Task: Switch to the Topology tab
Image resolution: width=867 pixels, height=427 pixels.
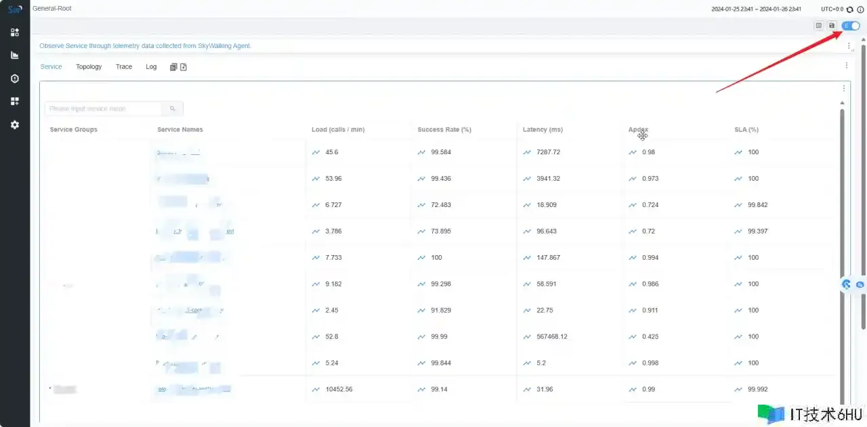Action: point(89,67)
